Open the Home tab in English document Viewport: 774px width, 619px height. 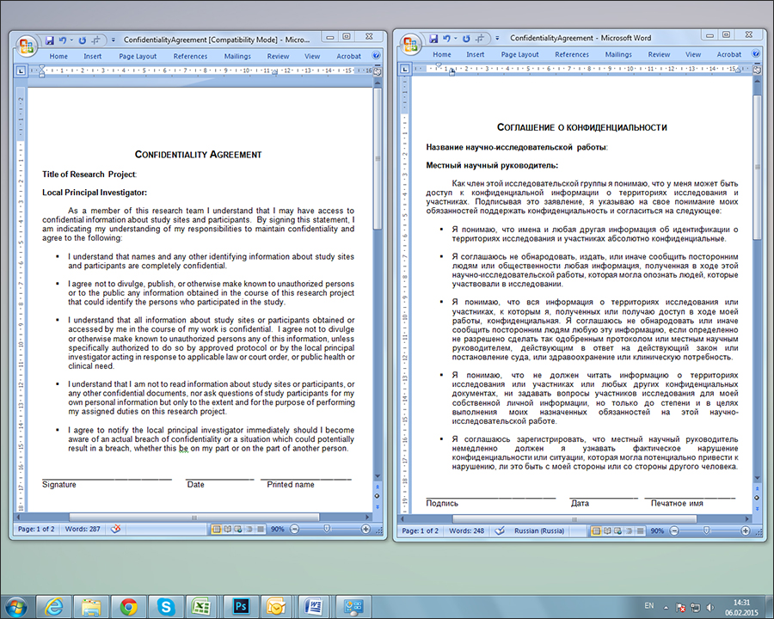58,56
